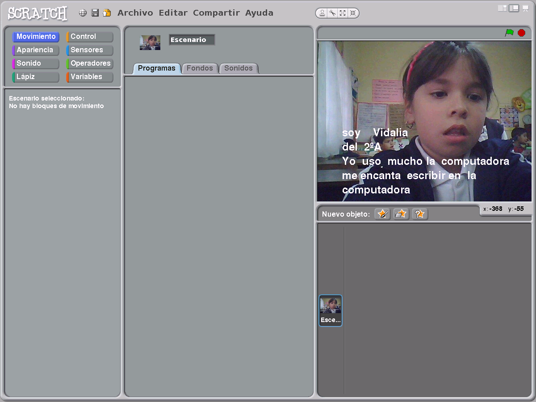Select the scissors delete tool
536x402 pixels.
[332, 13]
